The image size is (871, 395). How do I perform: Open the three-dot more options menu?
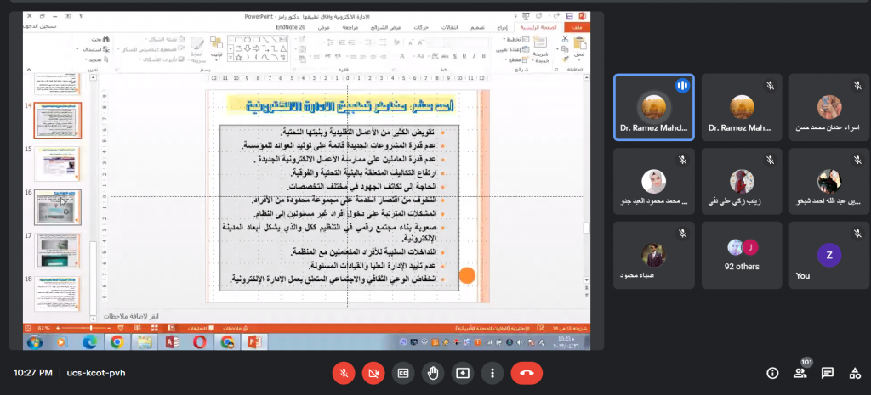492,372
